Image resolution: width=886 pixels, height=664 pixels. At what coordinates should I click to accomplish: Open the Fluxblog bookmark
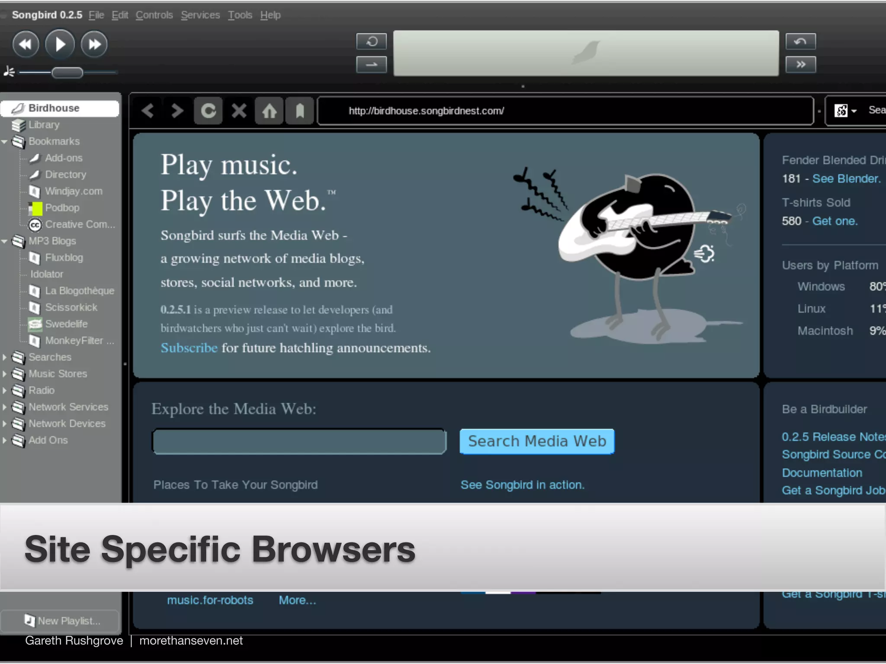[x=64, y=258]
